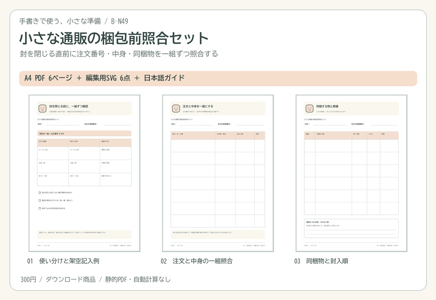
Task: Click heading 注文と中身を一組にする
Action: click(198, 106)
